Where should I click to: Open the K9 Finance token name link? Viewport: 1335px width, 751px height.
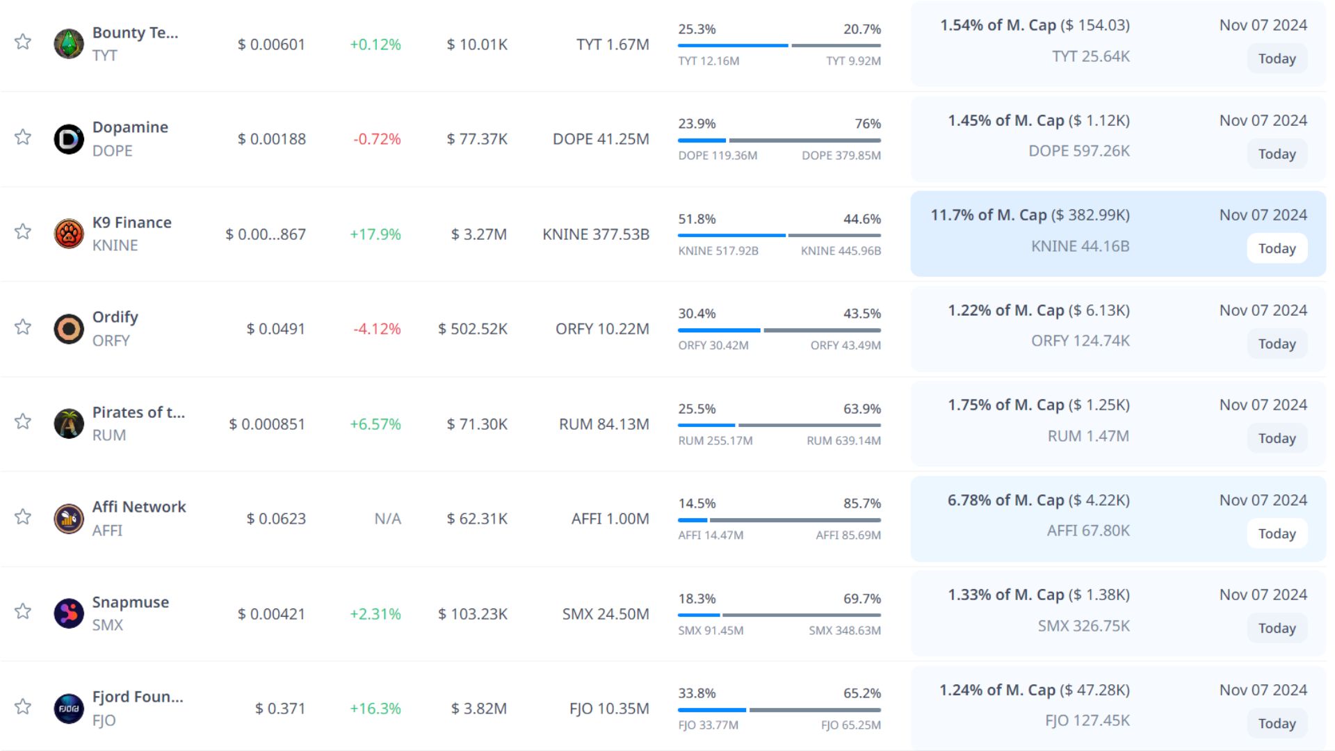[131, 223]
